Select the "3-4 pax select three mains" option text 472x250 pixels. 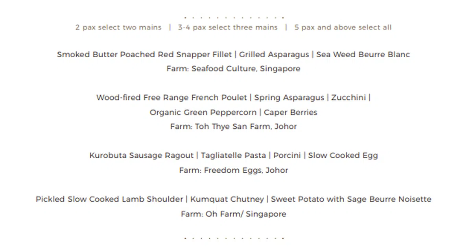[228, 27]
